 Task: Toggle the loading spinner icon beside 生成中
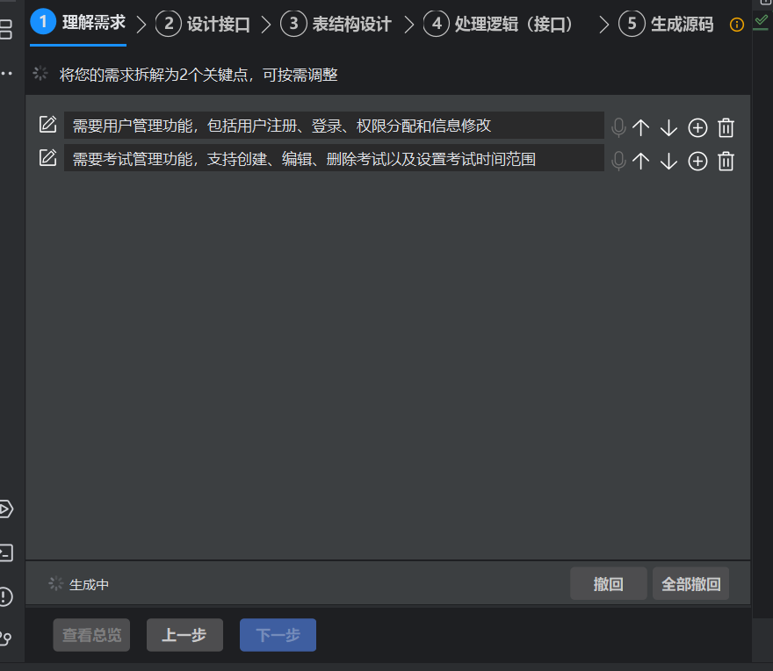pos(57,582)
